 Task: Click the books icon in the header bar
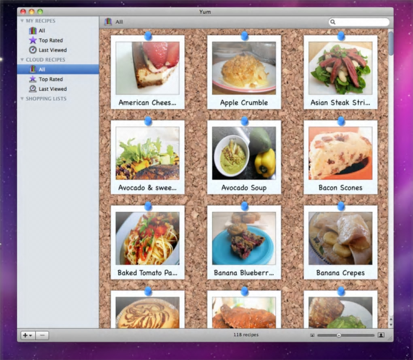pos(108,21)
